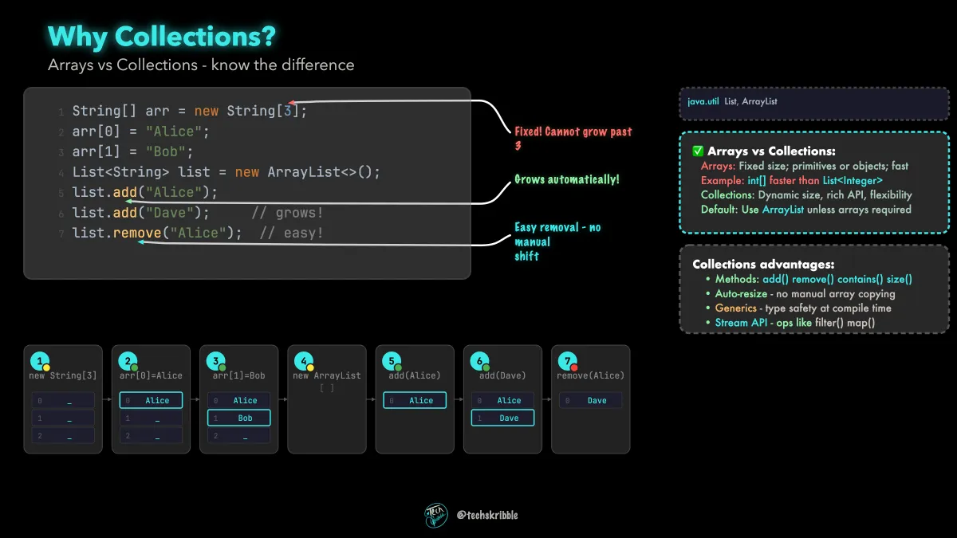The image size is (957, 538).
Task: Click the "Generics - type safety" bullet
Action: coord(803,308)
